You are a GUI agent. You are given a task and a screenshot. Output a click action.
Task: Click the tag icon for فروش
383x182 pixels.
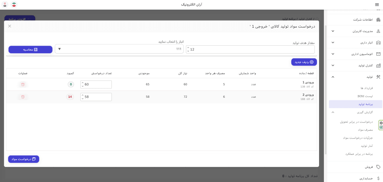click(379, 167)
